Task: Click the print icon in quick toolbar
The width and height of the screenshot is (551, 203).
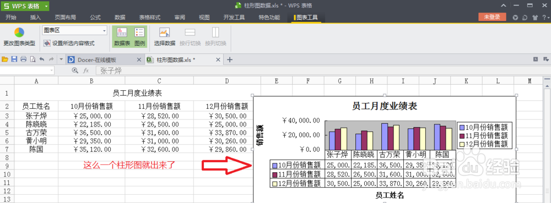Action: tap(23, 59)
